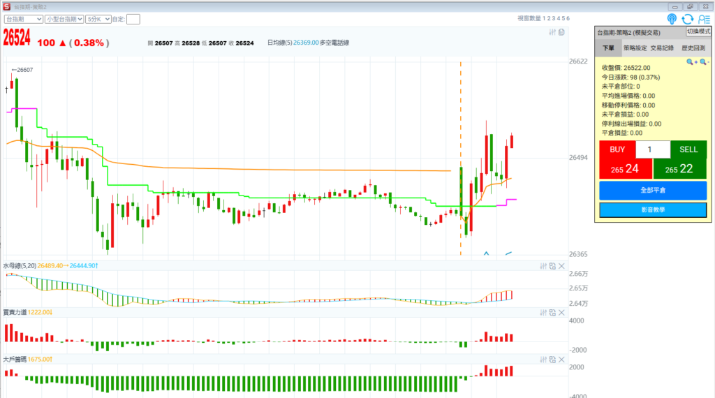Go to the 歷史回測 tab

[x=693, y=48]
